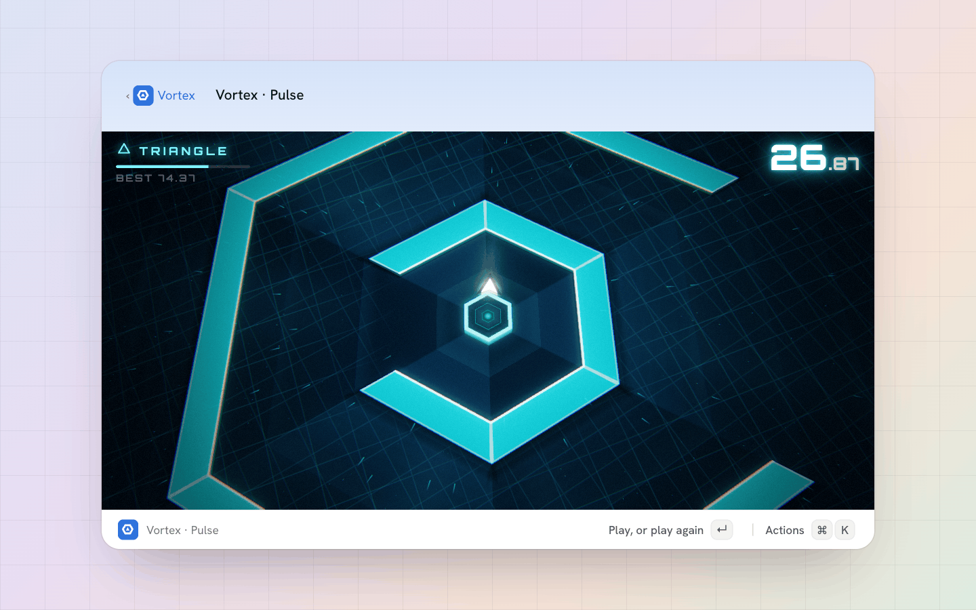The height and width of the screenshot is (610, 976).
Task: Click the footer Vortex · Pulse label
Action: click(182, 530)
